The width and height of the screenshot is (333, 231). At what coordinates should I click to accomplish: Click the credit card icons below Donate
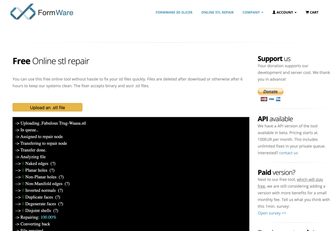click(x=271, y=99)
